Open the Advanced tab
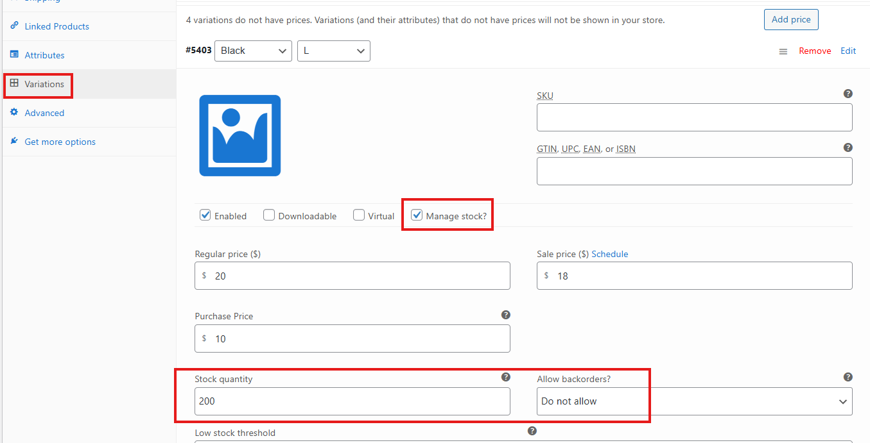This screenshot has height=443, width=870. coord(89,113)
